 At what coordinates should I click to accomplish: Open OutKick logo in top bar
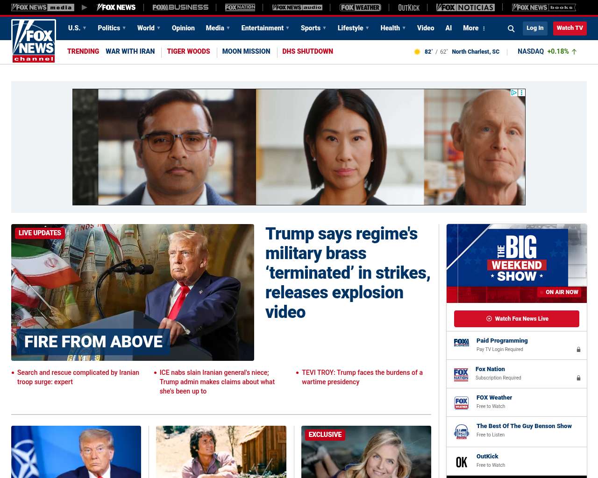tap(409, 7)
